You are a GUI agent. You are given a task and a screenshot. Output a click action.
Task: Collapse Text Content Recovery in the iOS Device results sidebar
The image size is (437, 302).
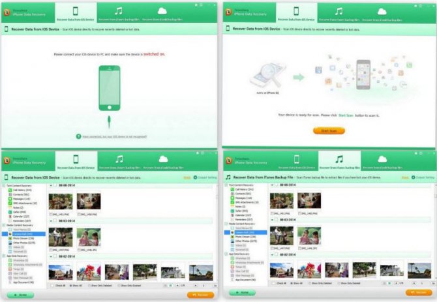point(4,185)
